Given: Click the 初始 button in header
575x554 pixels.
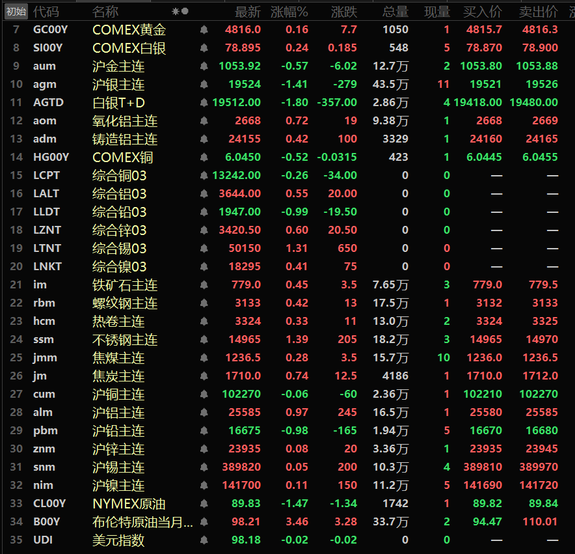Looking at the screenshot, I should click(x=16, y=11).
